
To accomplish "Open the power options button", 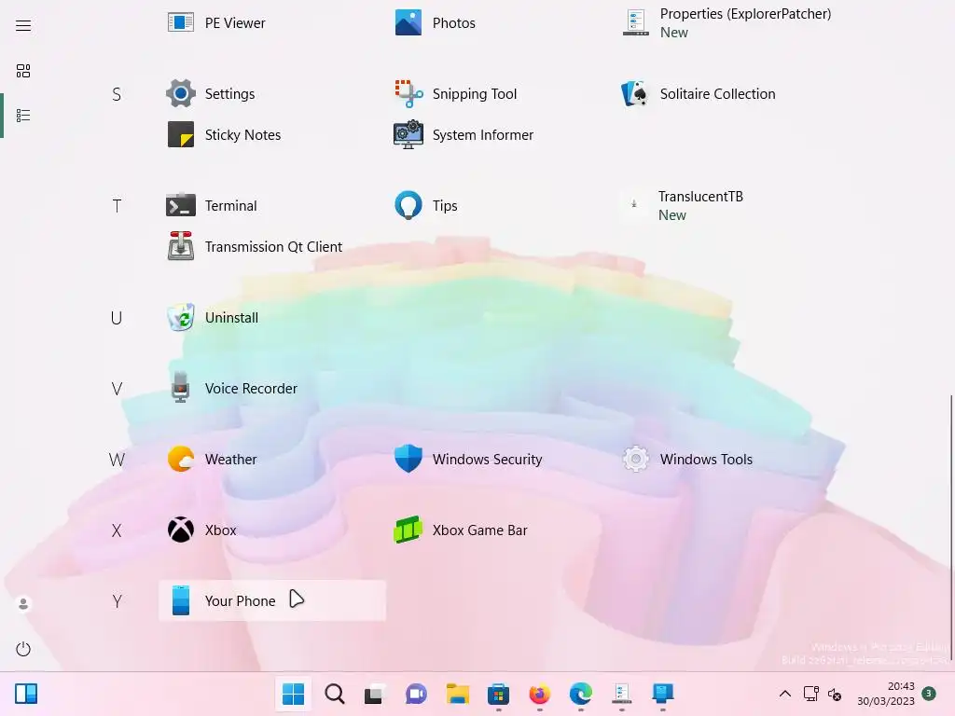I will [x=23, y=649].
